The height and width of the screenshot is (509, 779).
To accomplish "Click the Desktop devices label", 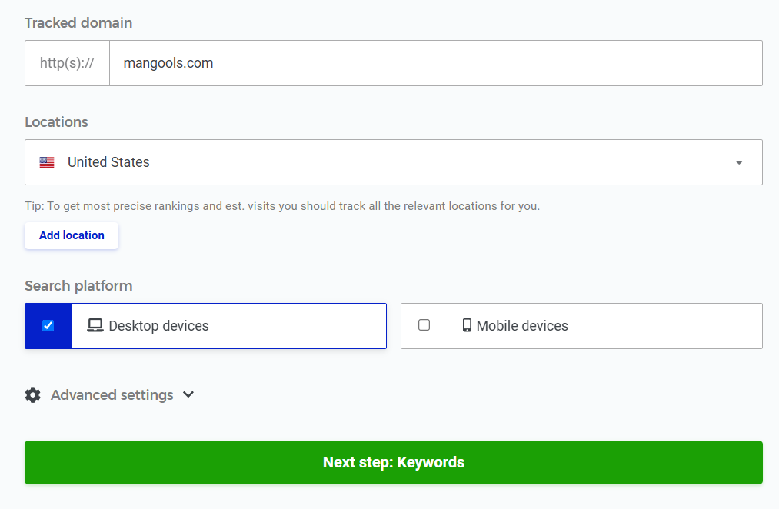I will (x=158, y=326).
